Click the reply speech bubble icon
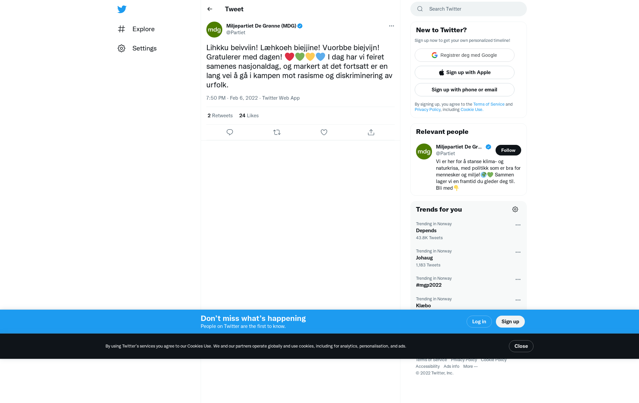The height and width of the screenshot is (403, 639). click(x=230, y=132)
